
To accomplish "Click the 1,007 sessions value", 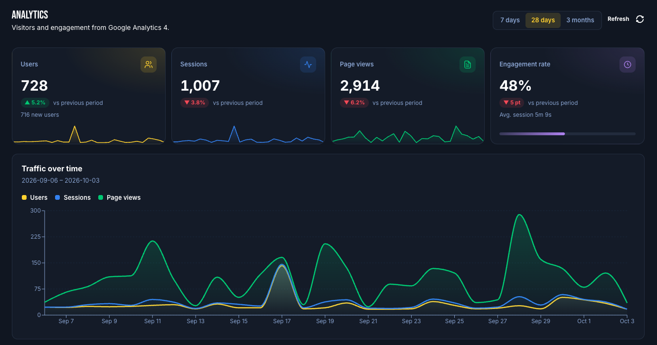I will click(x=200, y=85).
